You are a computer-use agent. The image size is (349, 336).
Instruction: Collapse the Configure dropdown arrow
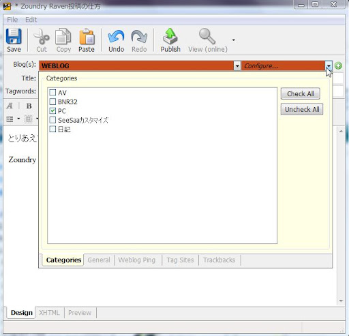point(329,66)
